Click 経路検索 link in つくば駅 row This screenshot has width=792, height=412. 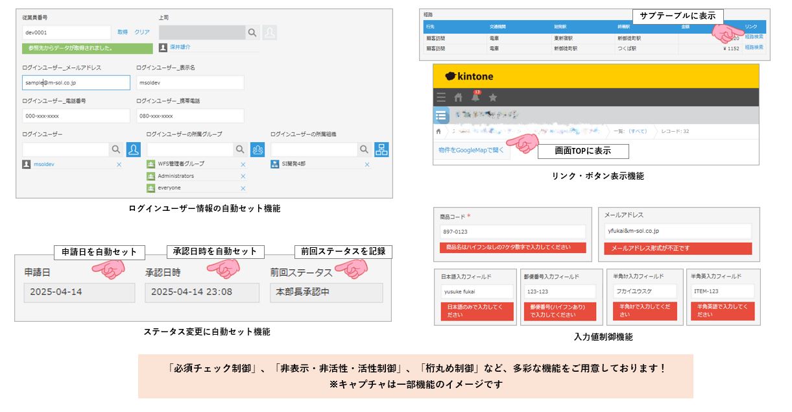pos(754,47)
